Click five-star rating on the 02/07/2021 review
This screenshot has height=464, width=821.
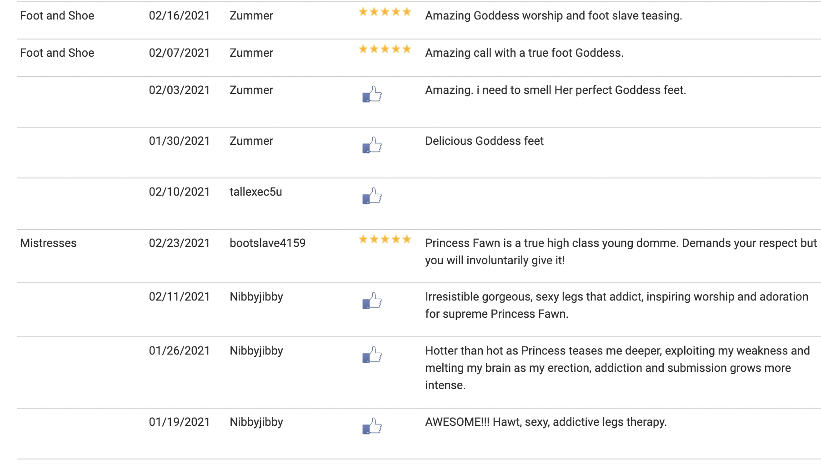(x=385, y=49)
